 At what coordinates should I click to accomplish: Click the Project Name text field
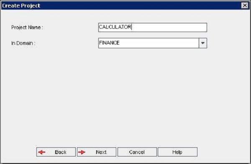[x=153, y=27]
